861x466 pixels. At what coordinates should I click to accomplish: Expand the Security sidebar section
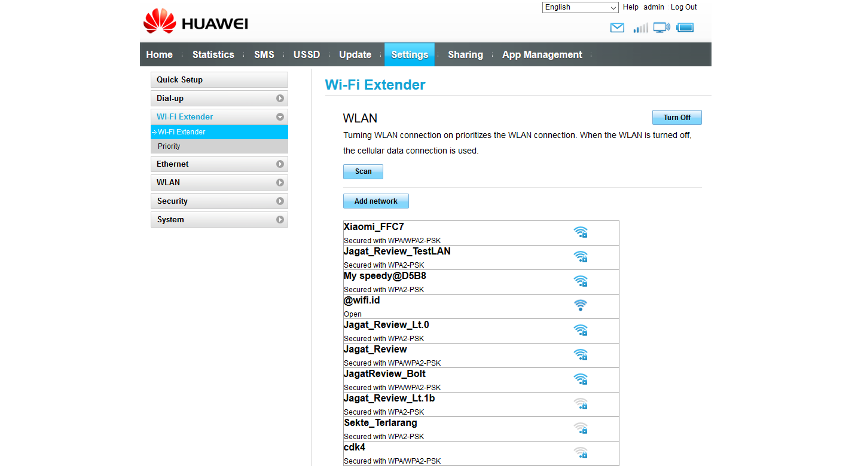pyautogui.click(x=219, y=201)
